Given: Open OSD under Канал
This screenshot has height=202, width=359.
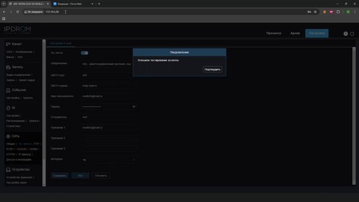Looking at the screenshot, I should point(9,52).
